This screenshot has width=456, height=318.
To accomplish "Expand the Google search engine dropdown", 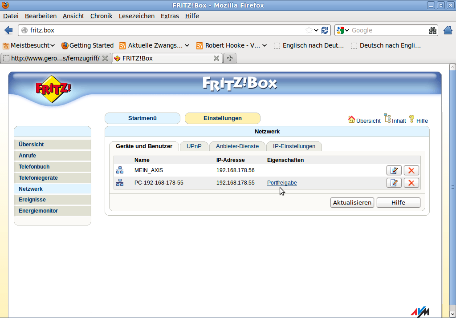I will [x=346, y=30].
